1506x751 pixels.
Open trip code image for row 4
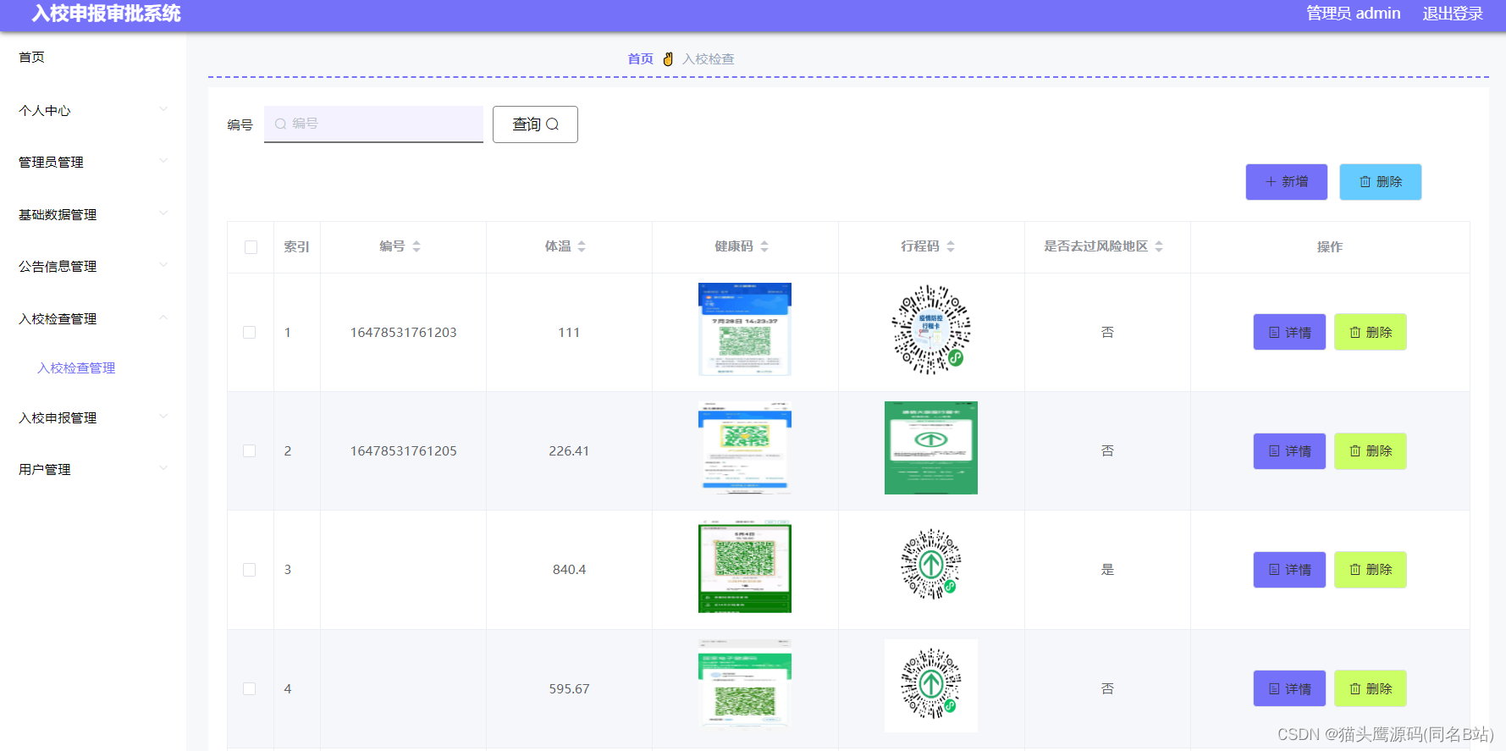pyautogui.click(x=931, y=686)
